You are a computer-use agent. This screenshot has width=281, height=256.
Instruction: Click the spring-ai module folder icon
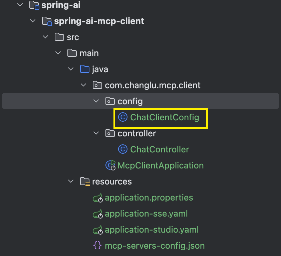point(34,5)
